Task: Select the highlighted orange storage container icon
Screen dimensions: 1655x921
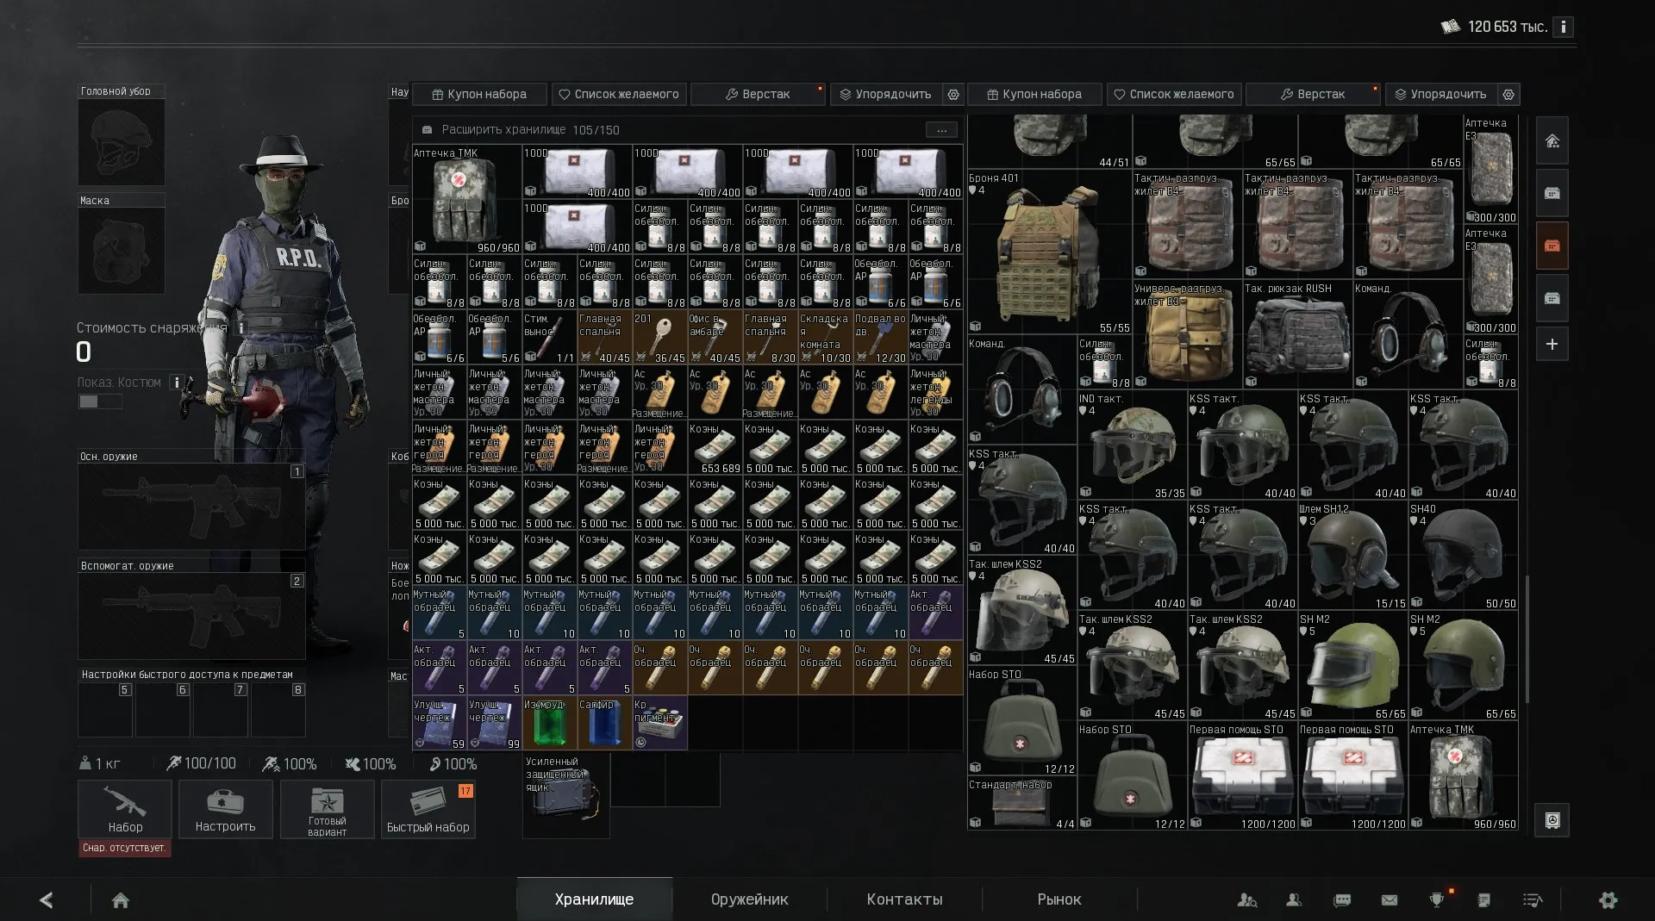Action: tap(1552, 246)
